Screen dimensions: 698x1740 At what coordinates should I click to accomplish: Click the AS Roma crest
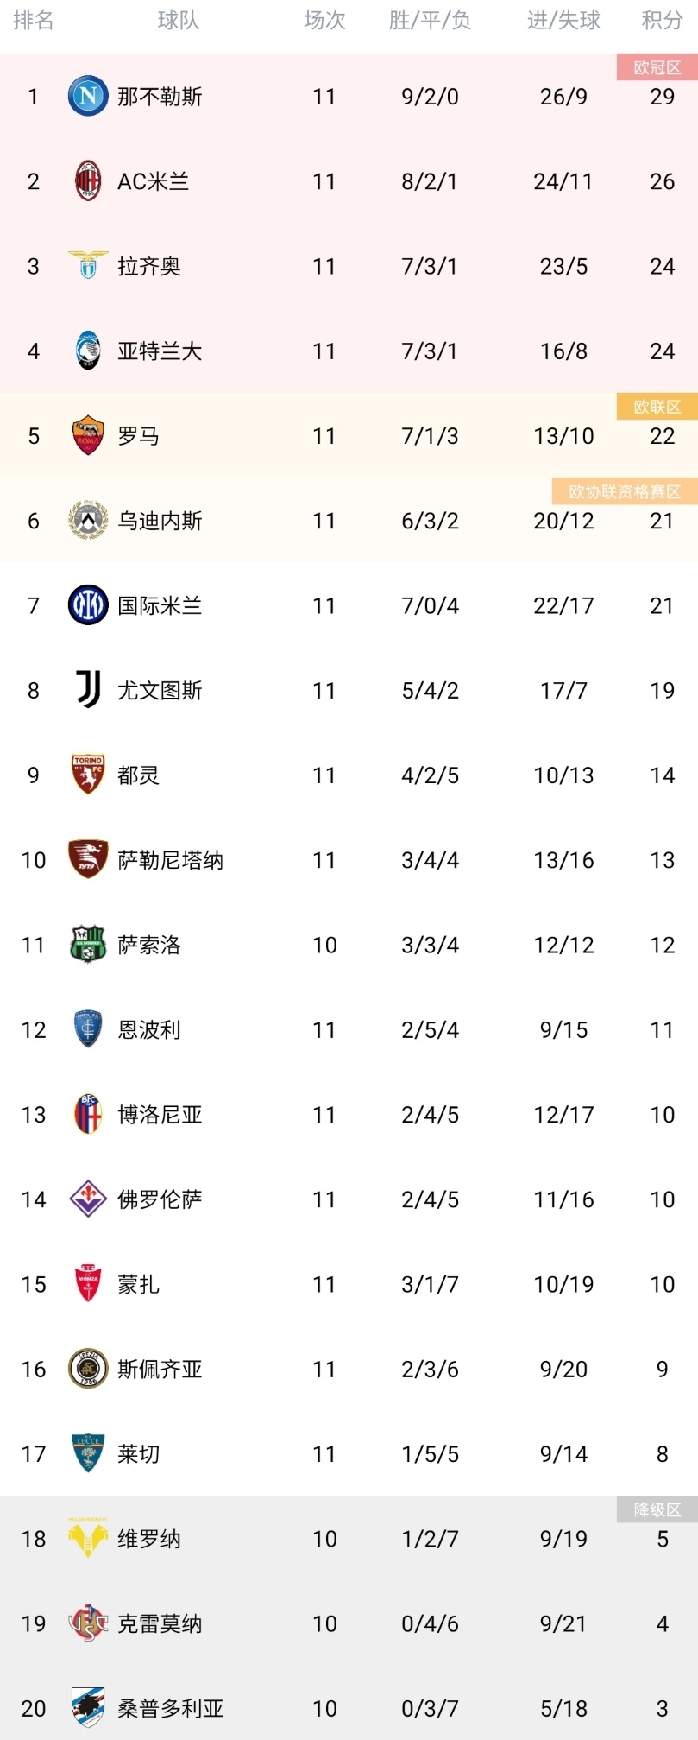[88, 435]
